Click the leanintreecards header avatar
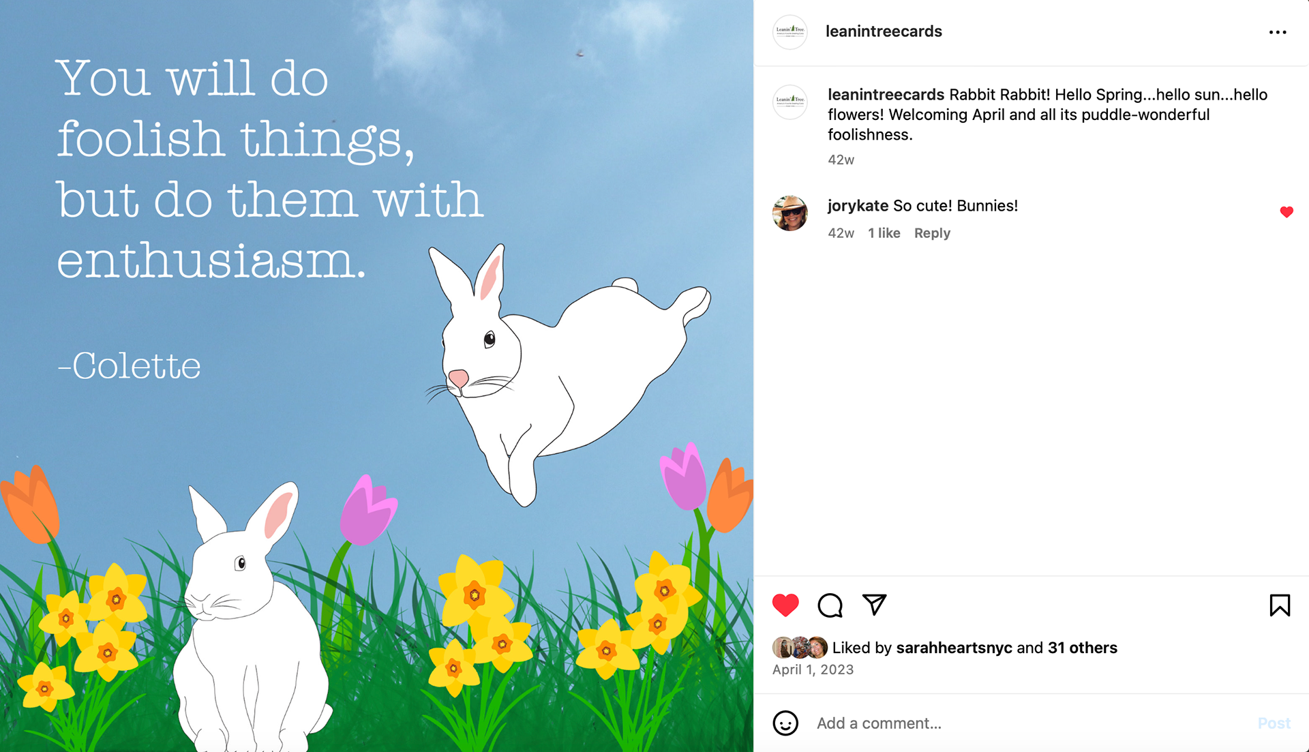Image resolution: width=1309 pixels, height=752 pixels. [x=790, y=31]
